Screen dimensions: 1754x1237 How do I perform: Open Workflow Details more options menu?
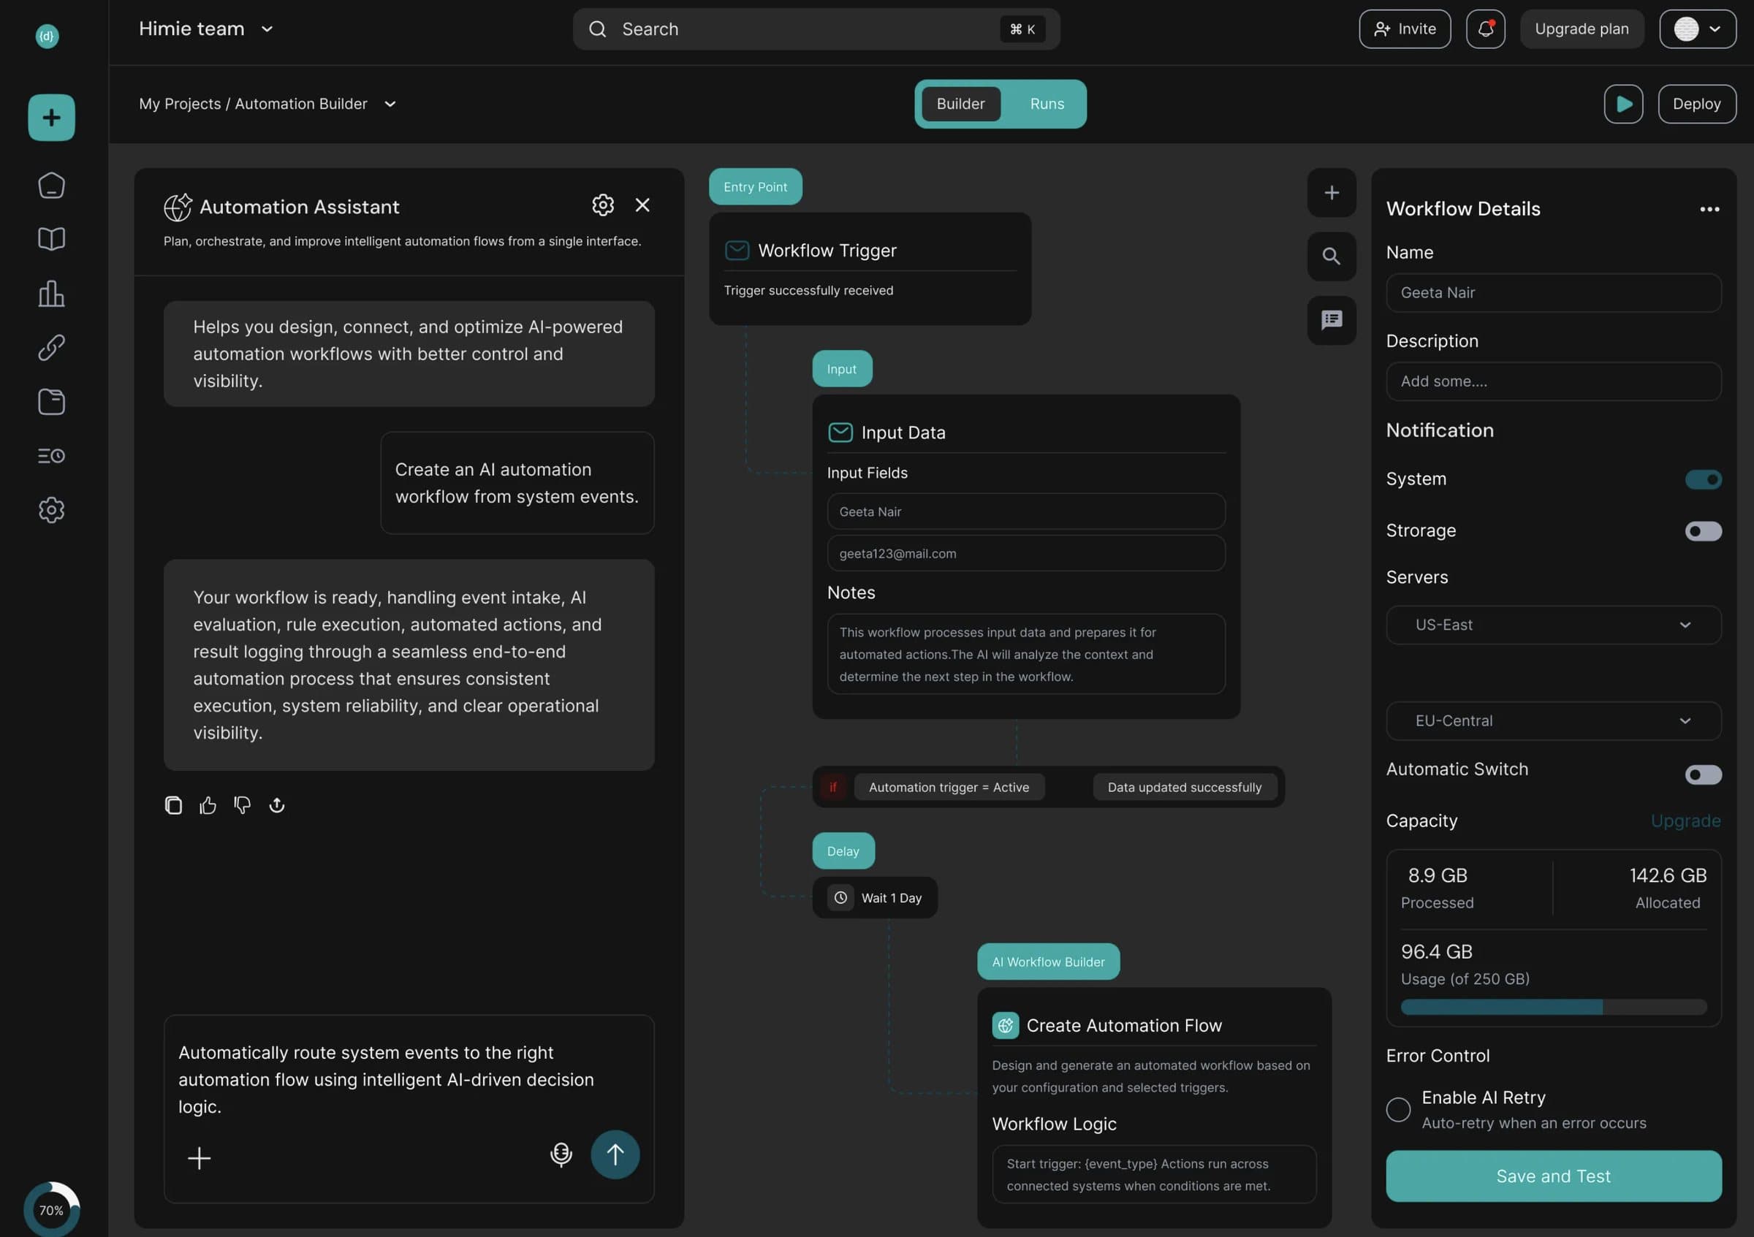[x=1709, y=209]
